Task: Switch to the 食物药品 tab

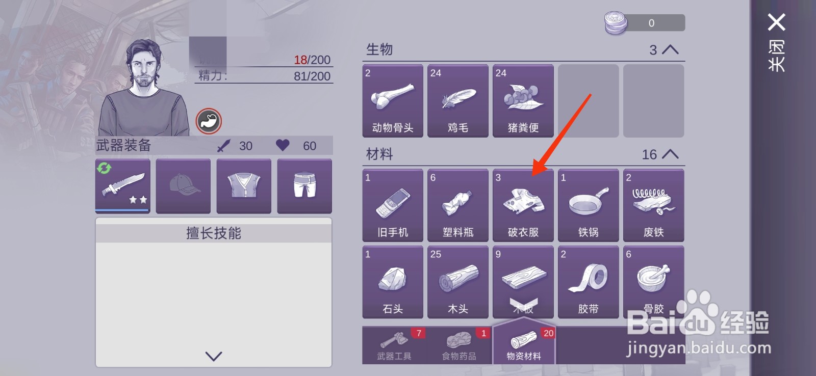Action: [460, 345]
